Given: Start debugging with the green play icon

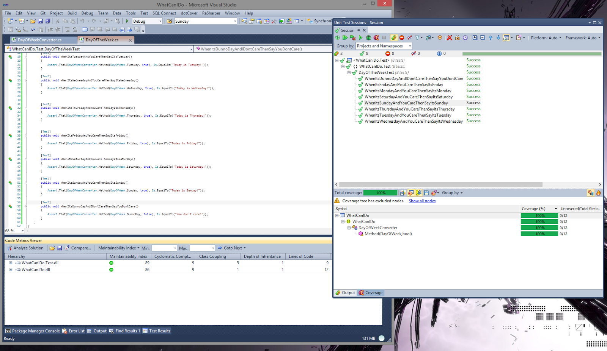Looking at the screenshot, I should (x=127, y=21).
